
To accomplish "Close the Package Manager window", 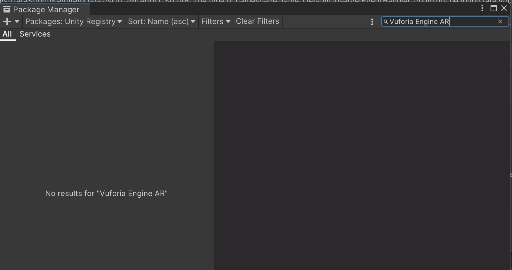I will coord(504,8).
